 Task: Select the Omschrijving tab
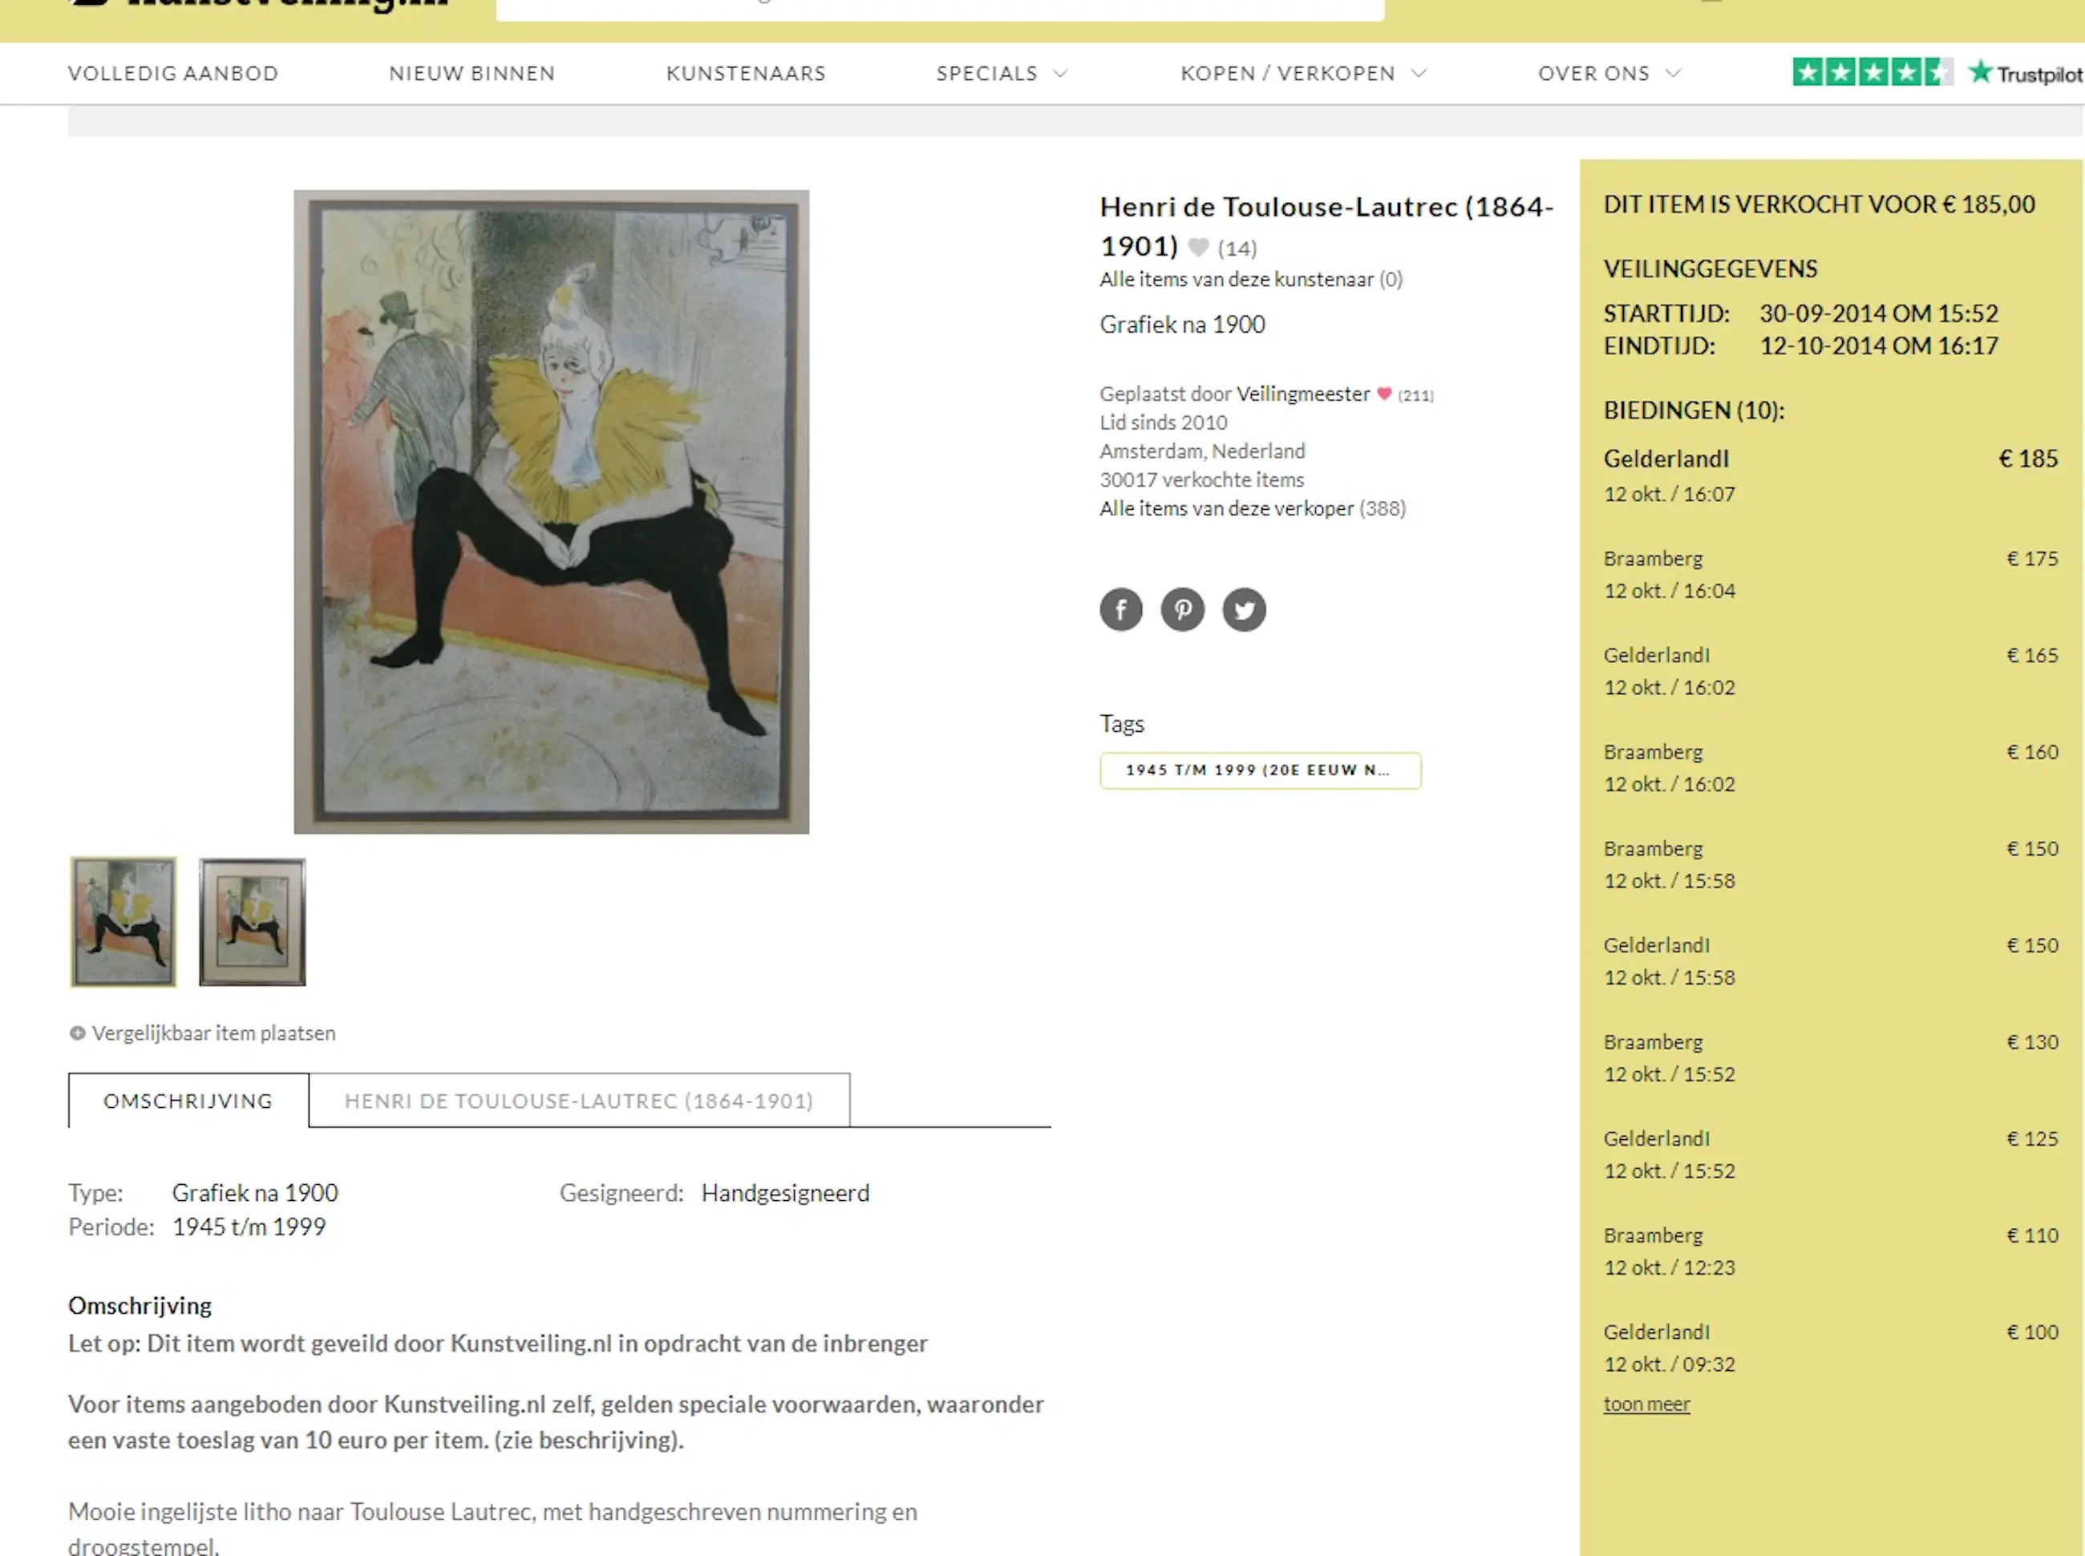pyautogui.click(x=188, y=1100)
